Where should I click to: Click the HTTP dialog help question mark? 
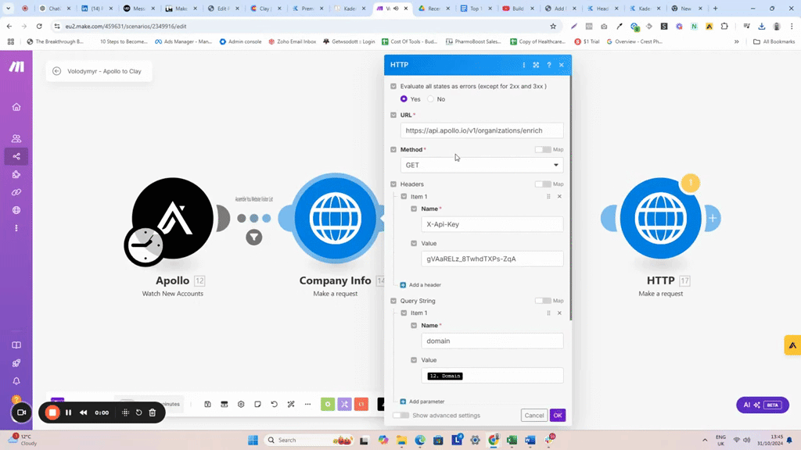pos(548,65)
